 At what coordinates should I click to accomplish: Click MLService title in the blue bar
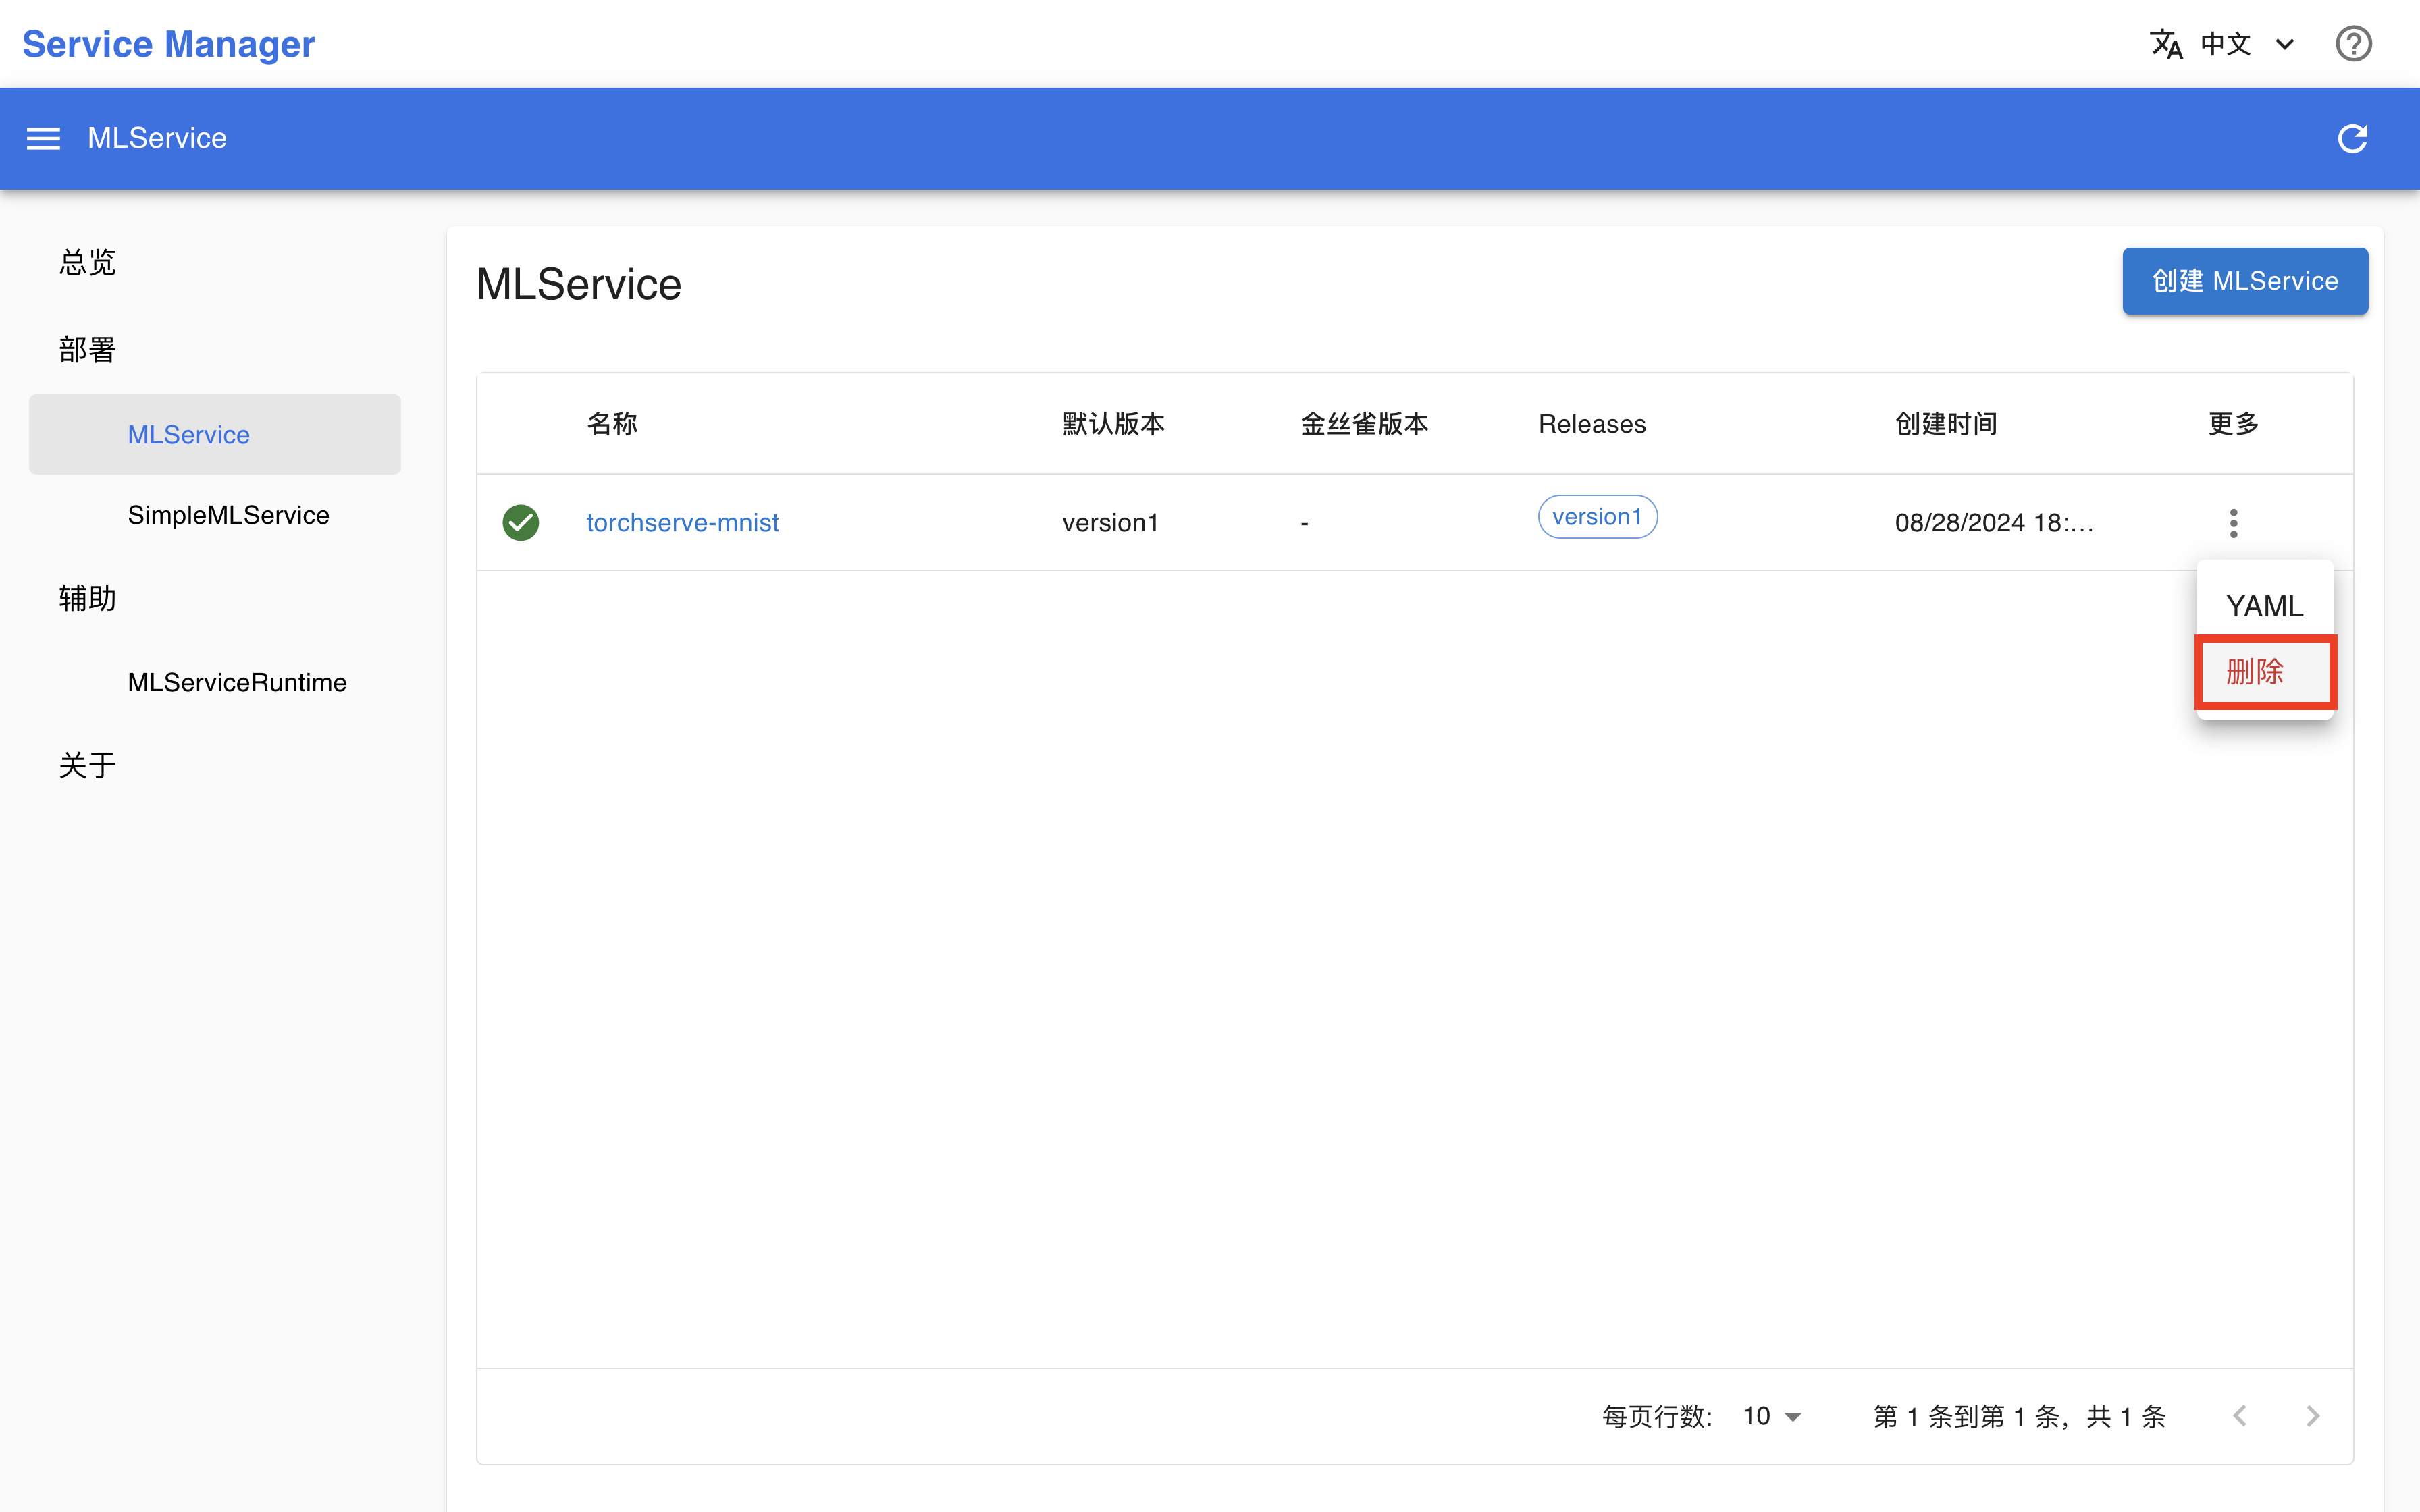coord(157,138)
